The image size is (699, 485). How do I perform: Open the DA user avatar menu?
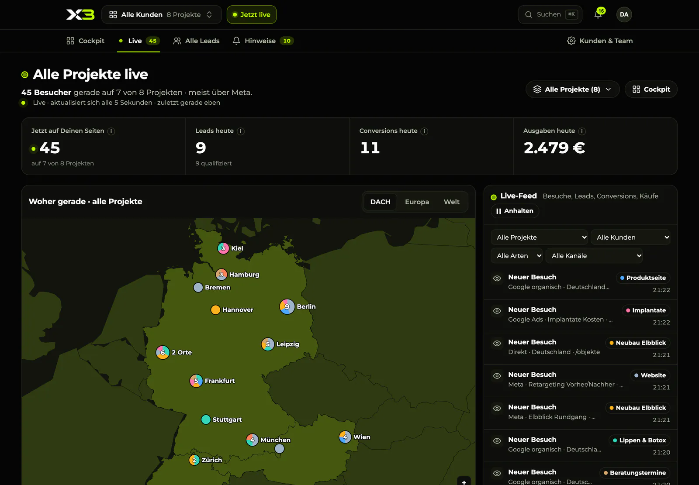624,14
